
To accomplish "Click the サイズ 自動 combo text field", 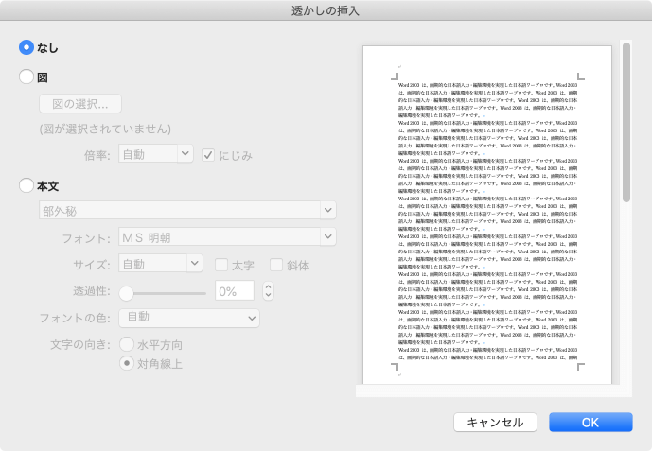I will [x=153, y=263].
